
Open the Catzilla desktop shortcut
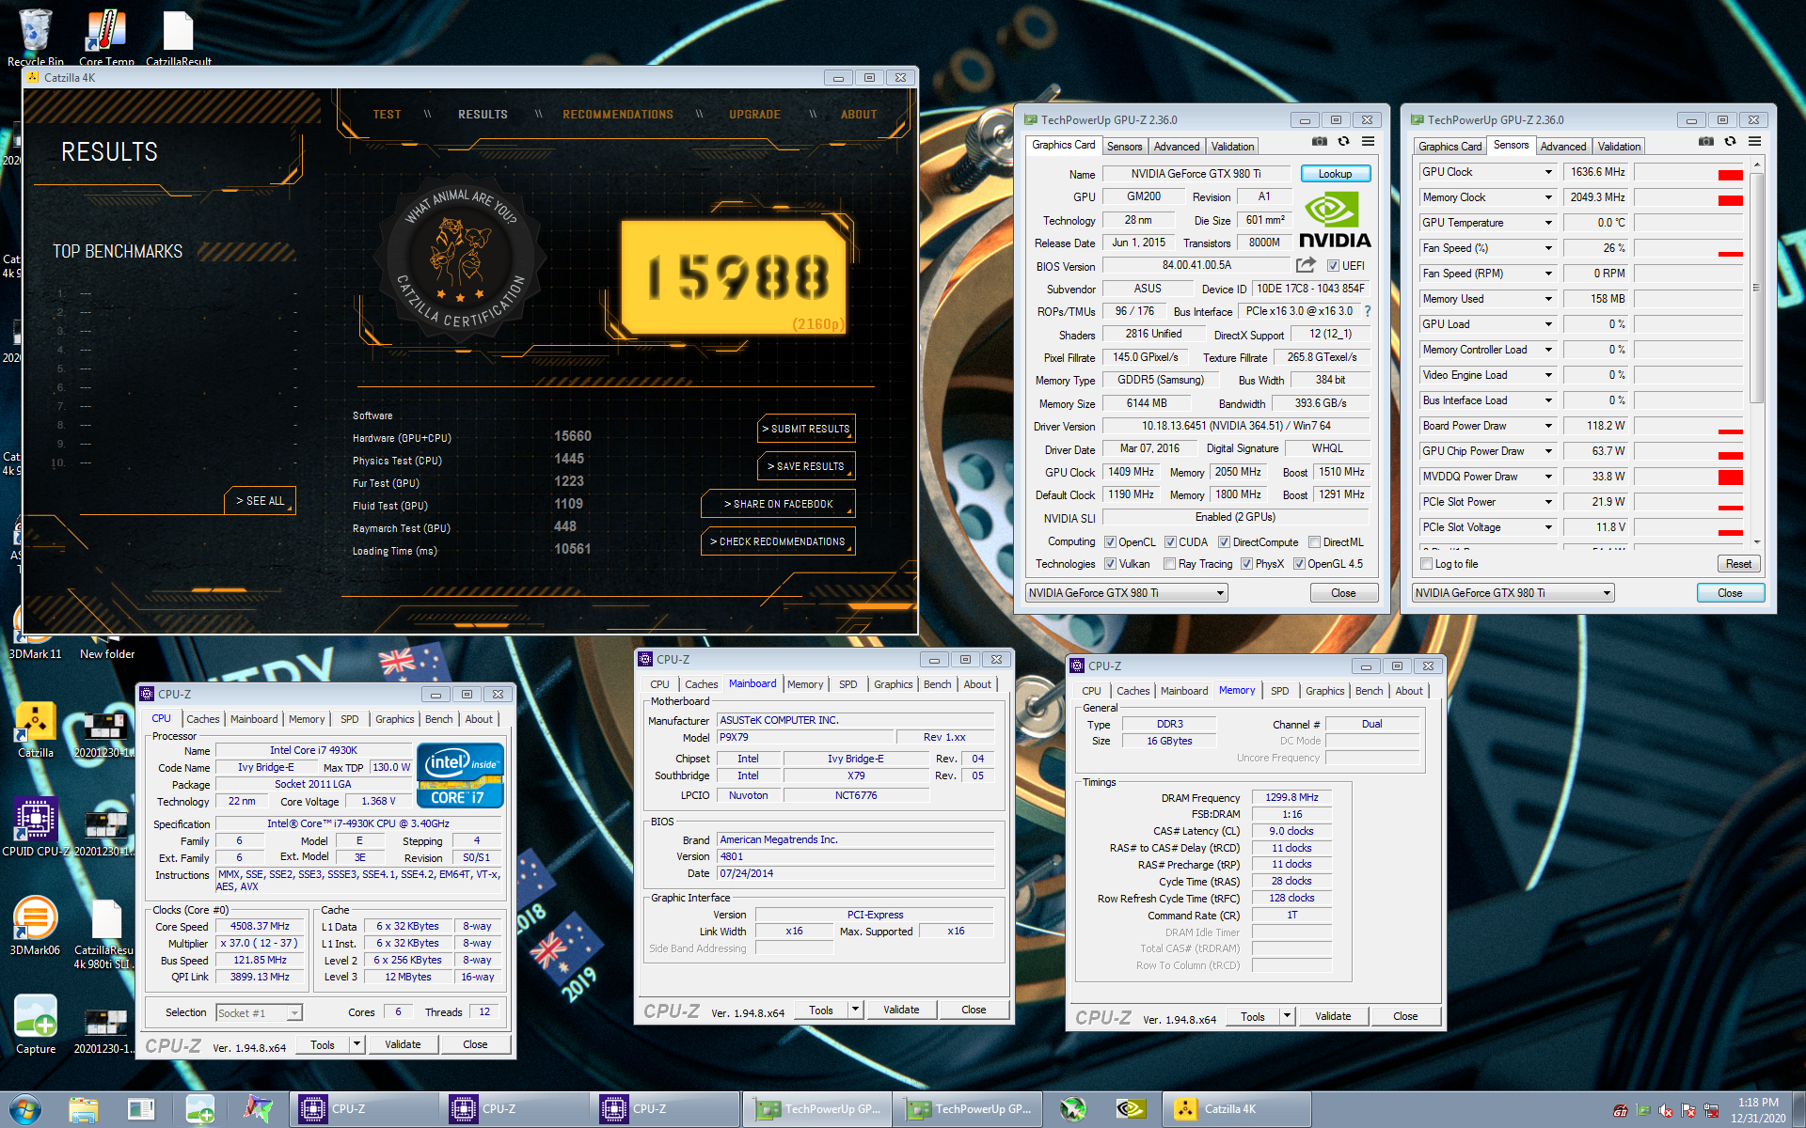pyautogui.click(x=36, y=730)
